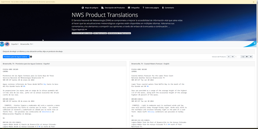Click the '/ 58' total versions label

243,57
